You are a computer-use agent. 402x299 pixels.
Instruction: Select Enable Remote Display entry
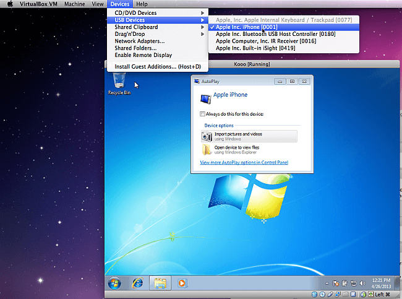click(158, 55)
